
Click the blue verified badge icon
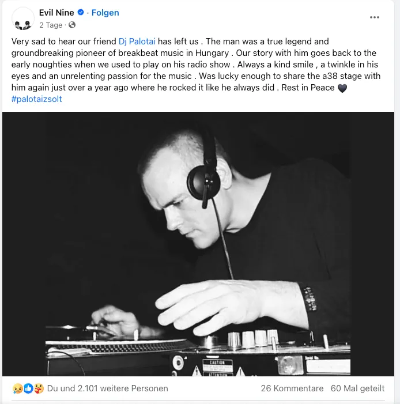pyautogui.click(x=81, y=12)
